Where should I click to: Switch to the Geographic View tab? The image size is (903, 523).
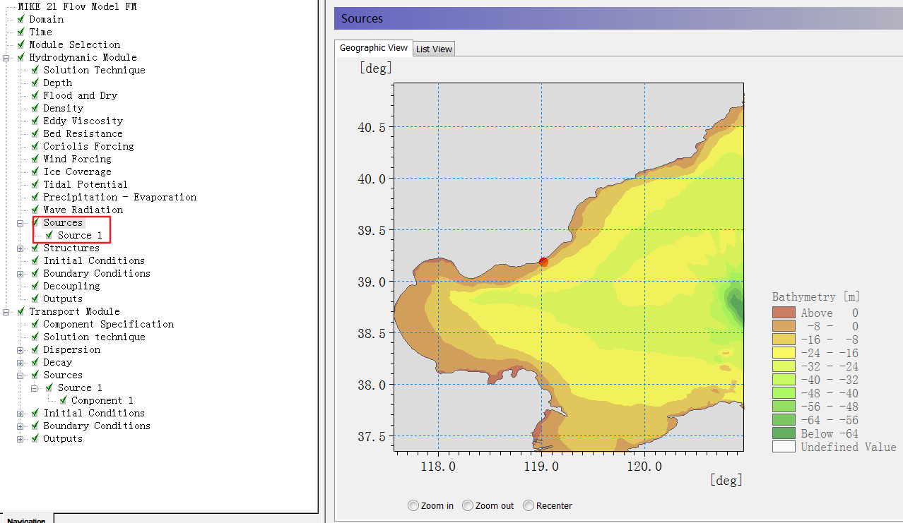pos(374,47)
